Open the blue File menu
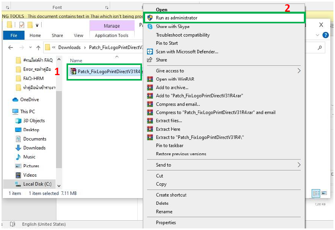 pos(14,35)
